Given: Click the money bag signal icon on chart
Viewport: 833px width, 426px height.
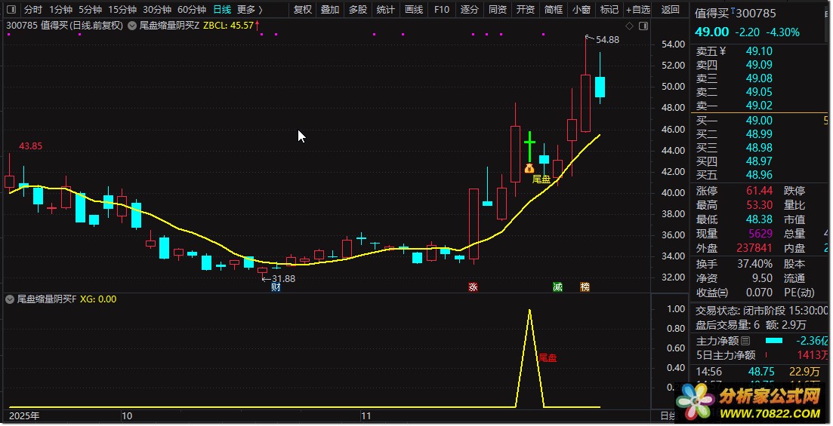Looking at the screenshot, I should [x=529, y=168].
